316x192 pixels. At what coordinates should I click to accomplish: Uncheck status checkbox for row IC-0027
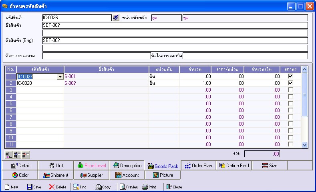(290, 76)
